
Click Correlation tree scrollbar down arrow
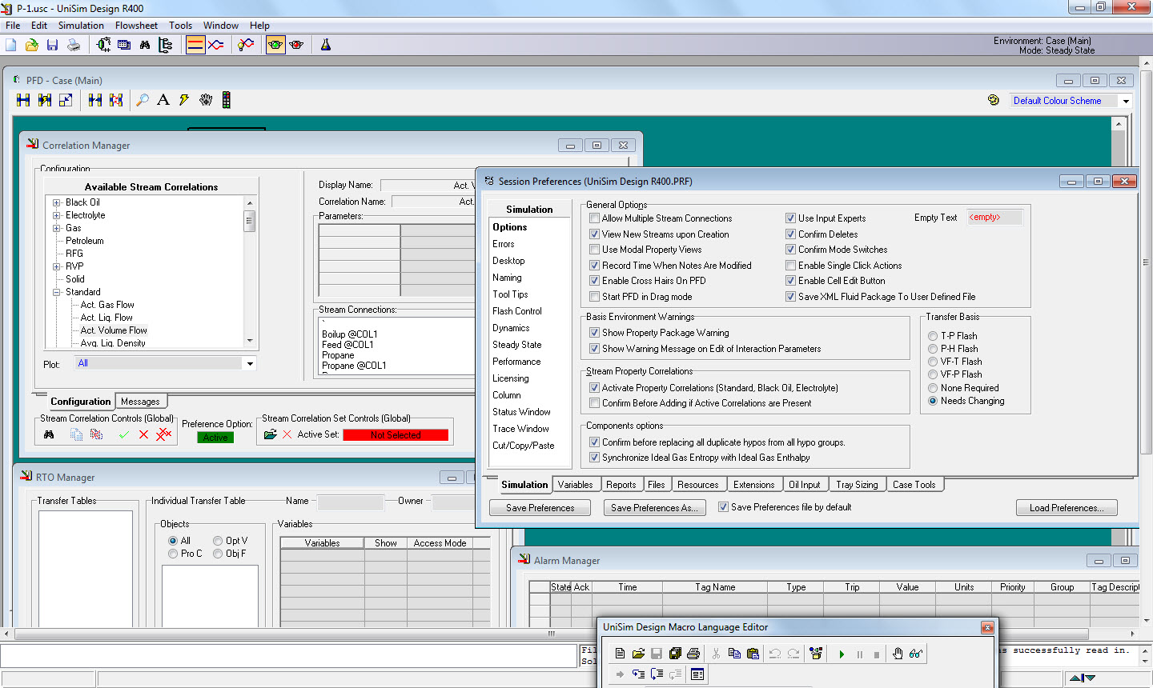(x=250, y=342)
